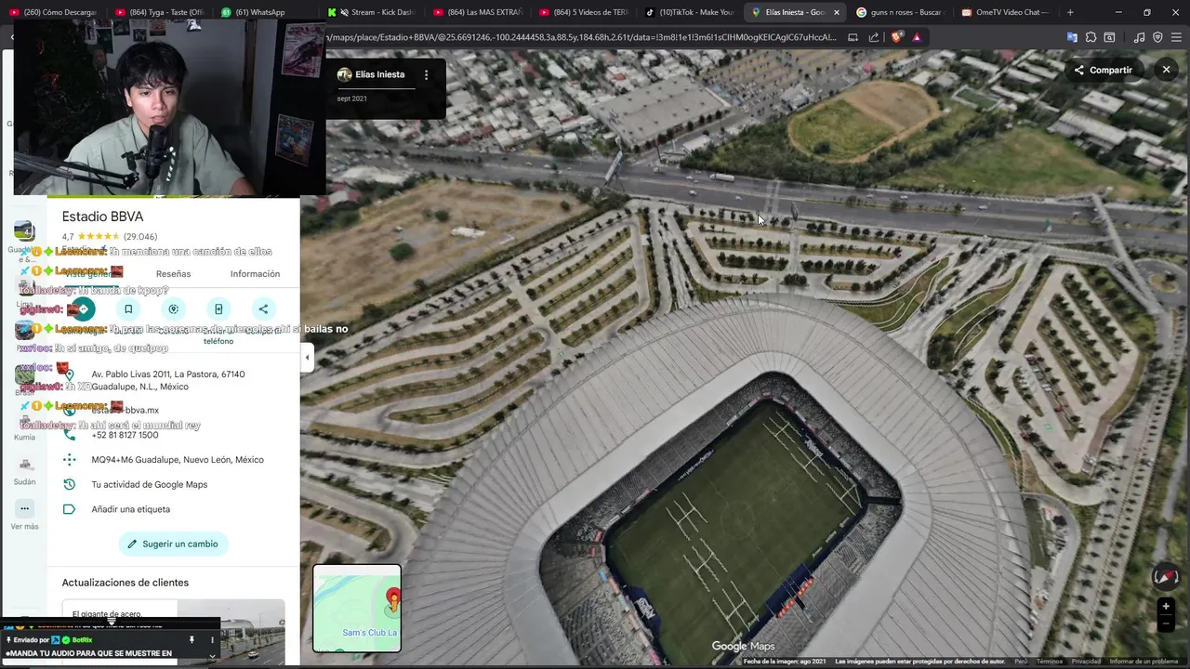Click the sidebar search panel icon

pyautogui.click(x=1109, y=37)
